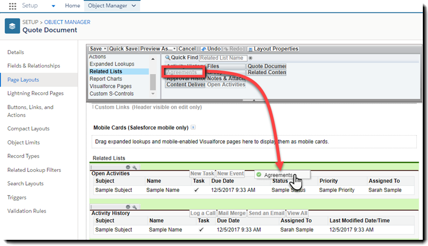Click the Sarah Sample Open Activities cell
This screenshot has height=246, width=428.
(385, 190)
